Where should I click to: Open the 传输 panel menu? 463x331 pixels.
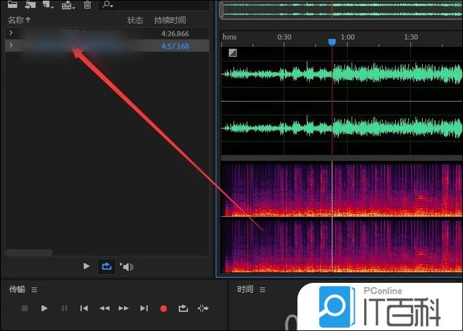pyautogui.click(x=34, y=289)
